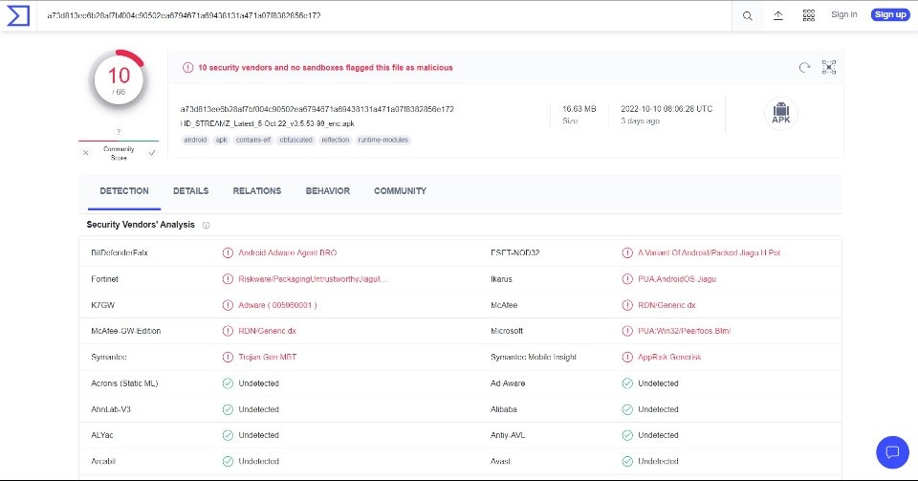This screenshot has height=481, width=918.
Task: Click the Ikarus alert icon
Action: tap(627, 279)
